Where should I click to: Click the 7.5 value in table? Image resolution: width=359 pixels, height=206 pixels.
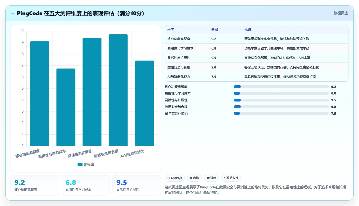pyautogui.click(x=214, y=77)
